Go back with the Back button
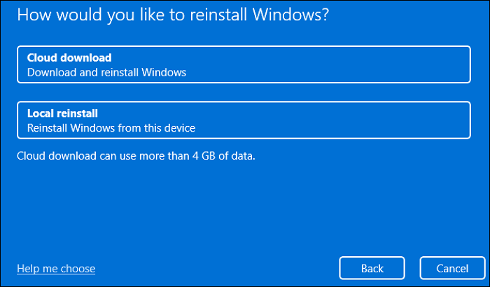 (x=372, y=268)
